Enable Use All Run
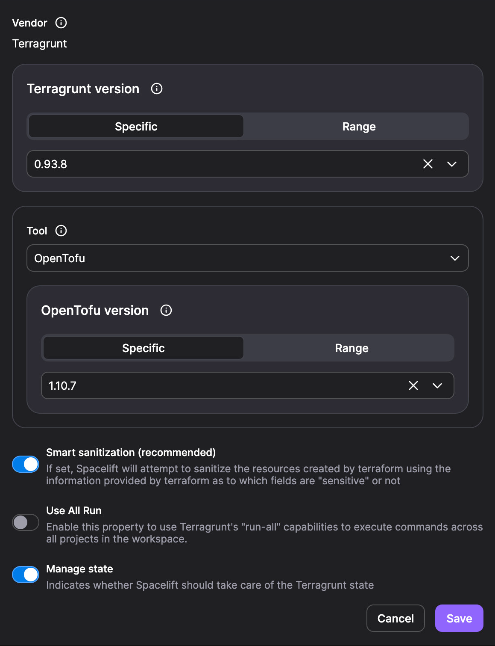This screenshot has height=646, width=495. click(x=25, y=522)
